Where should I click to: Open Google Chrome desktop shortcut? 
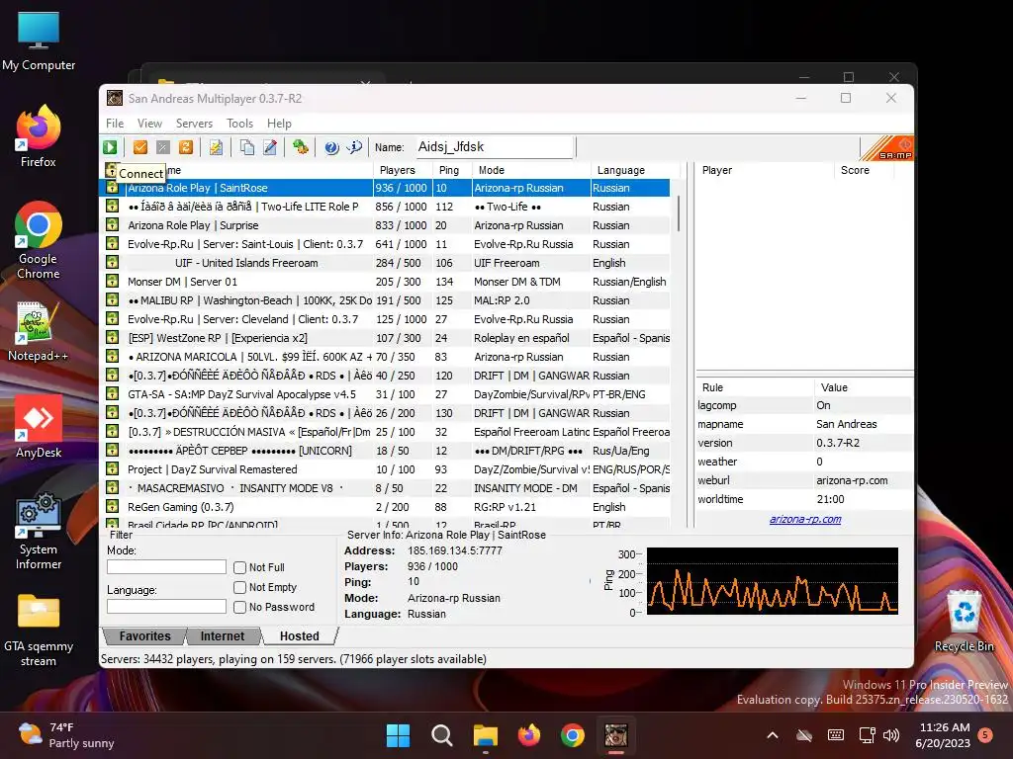pyautogui.click(x=39, y=240)
